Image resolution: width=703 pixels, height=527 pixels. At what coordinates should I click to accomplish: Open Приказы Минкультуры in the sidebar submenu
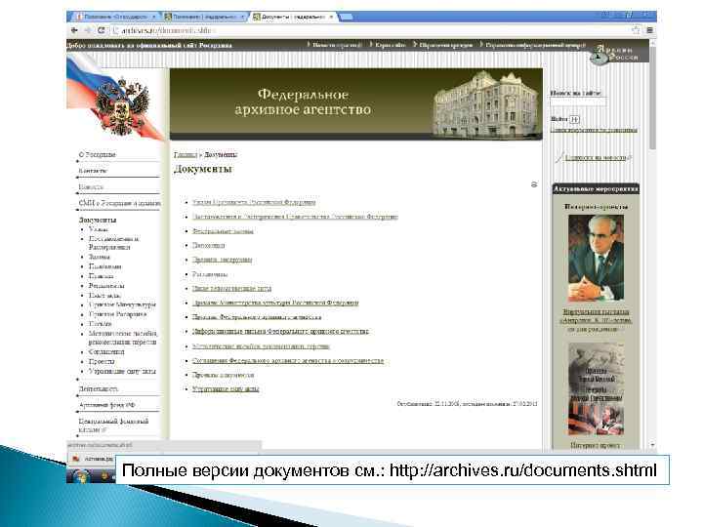point(122,304)
